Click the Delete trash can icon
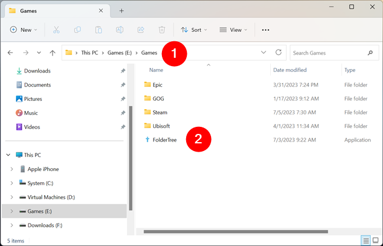Image resolution: width=383 pixels, height=246 pixels. (x=162, y=29)
